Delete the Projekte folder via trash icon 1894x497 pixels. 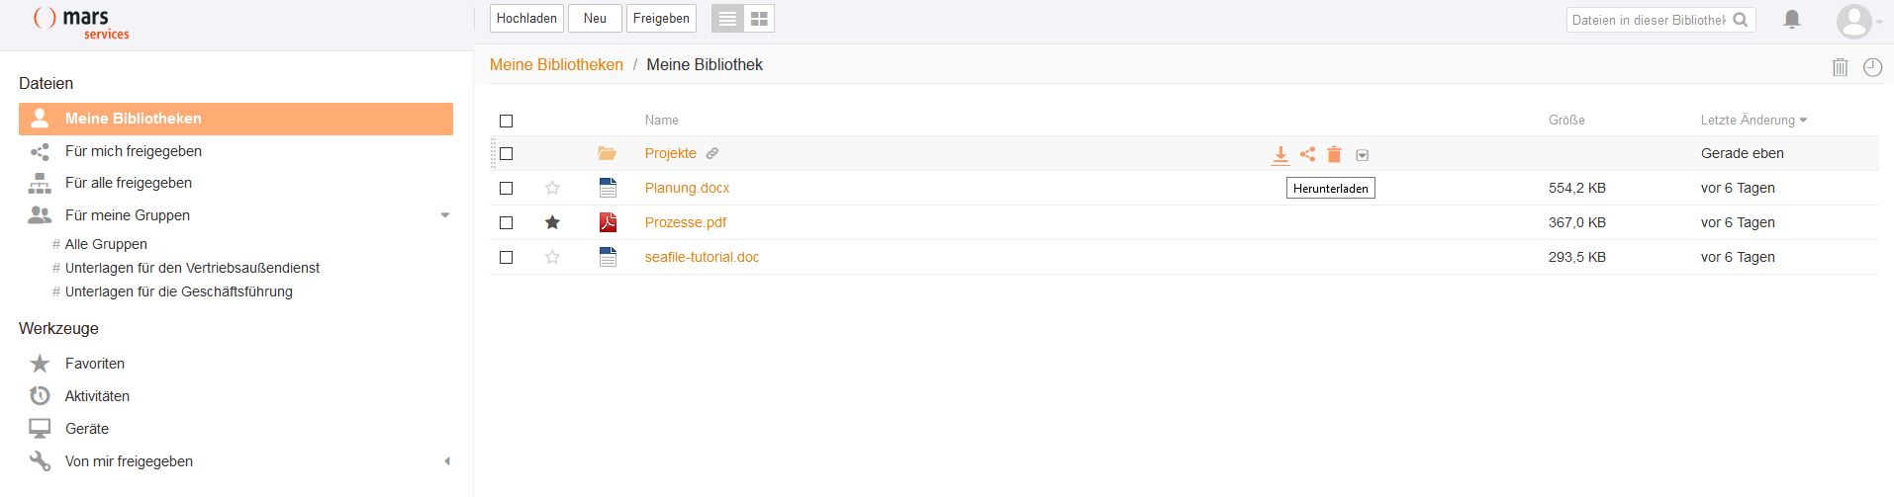coord(1334,154)
